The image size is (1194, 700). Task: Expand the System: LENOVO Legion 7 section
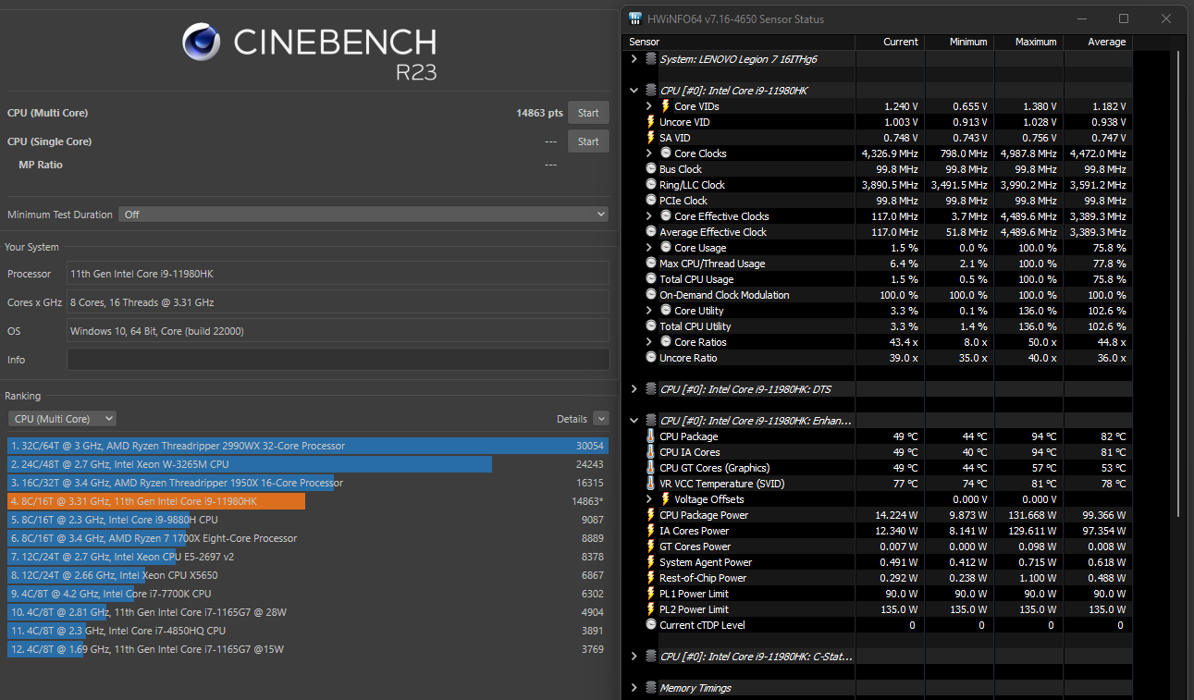(634, 59)
